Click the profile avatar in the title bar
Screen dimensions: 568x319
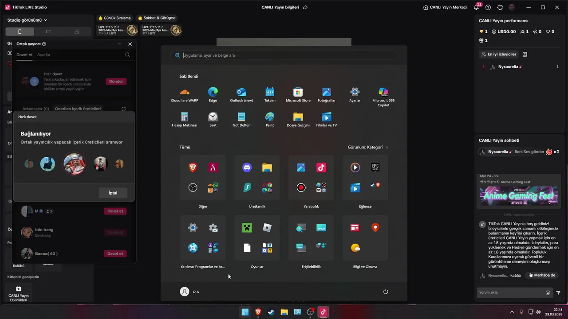click(x=512, y=8)
